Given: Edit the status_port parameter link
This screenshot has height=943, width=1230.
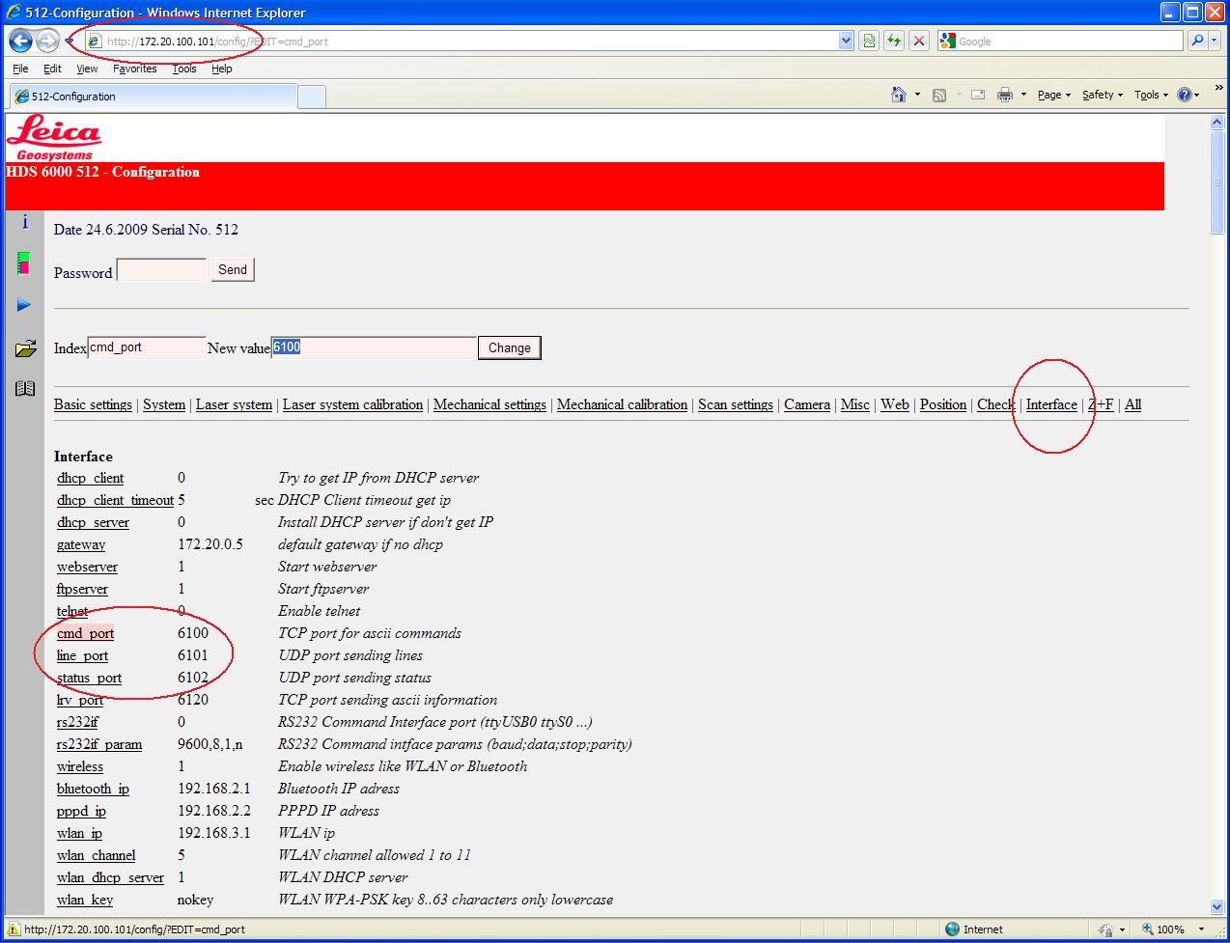Looking at the screenshot, I should [89, 678].
